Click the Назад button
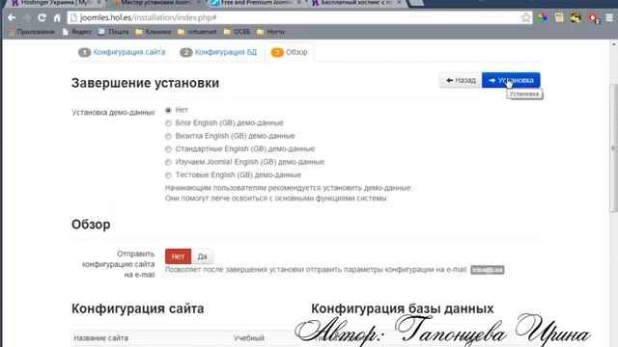Image resolution: width=618 pixels, height=347 pixels. click(x=461, y=80)
